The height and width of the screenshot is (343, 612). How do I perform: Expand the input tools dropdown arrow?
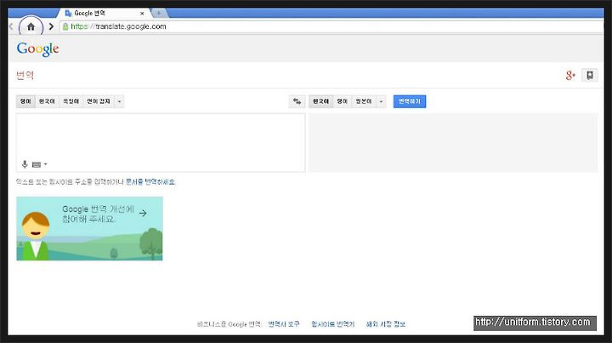[x=46, y=164]
